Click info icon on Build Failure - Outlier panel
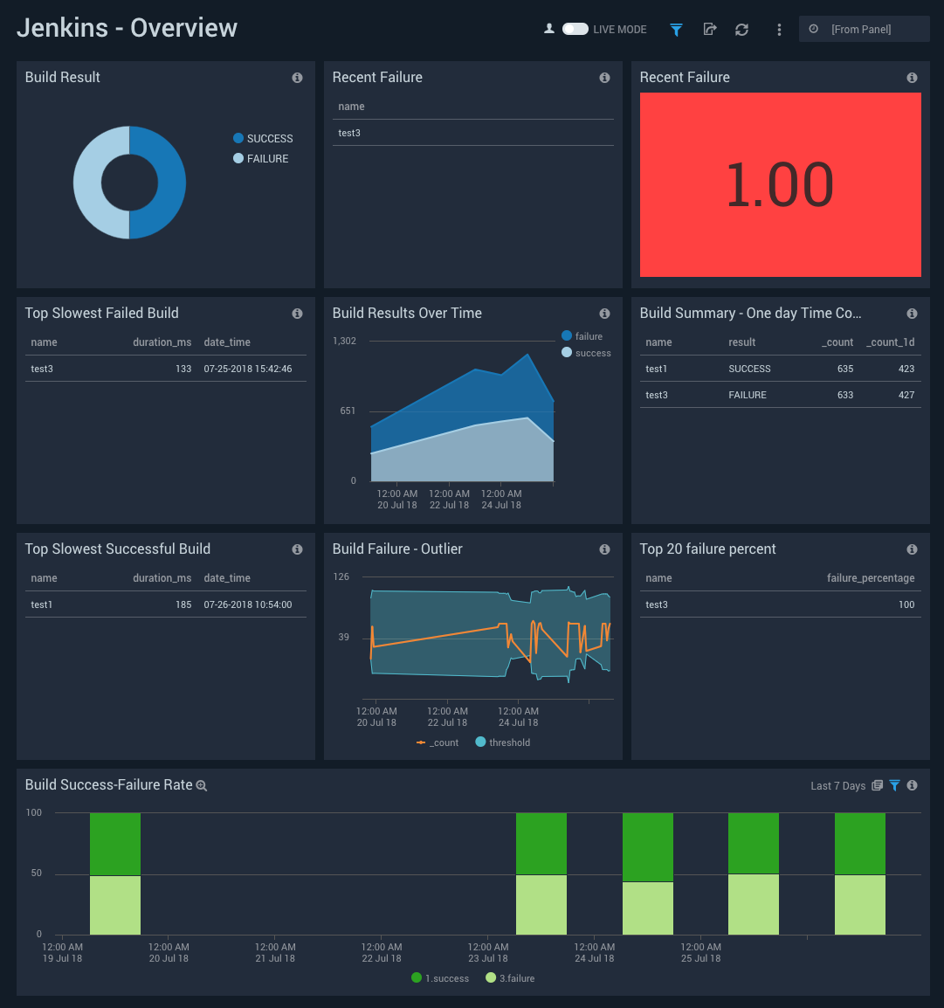 [604, 549]
